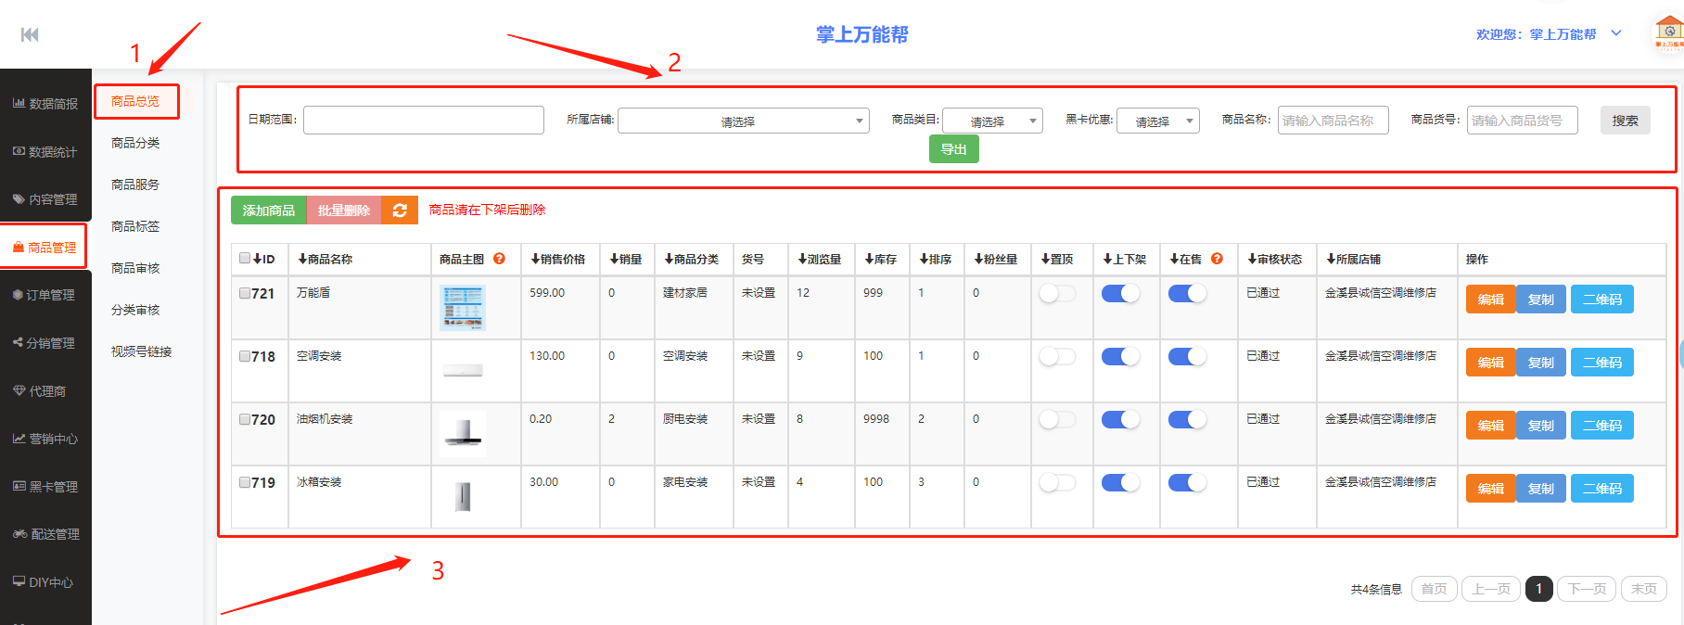Click the 商品名称 search input field
The height and width of the screenshot is (625, 1684).
pos(1332,121)
